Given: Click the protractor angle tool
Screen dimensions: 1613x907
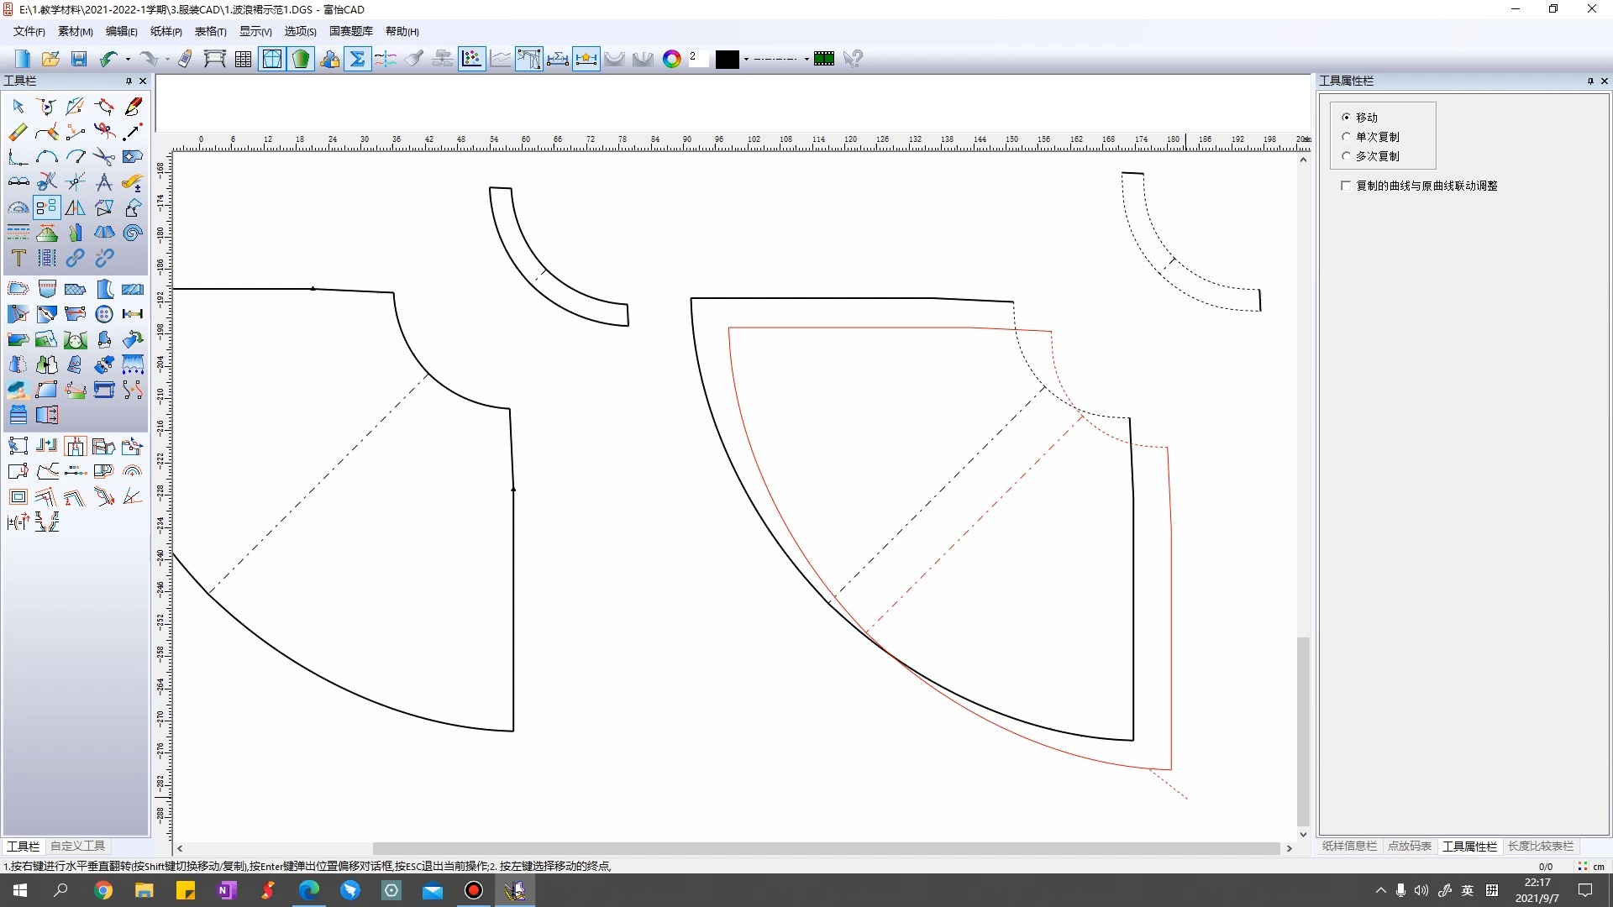Looking at the screenshot, I should (18, 207).
